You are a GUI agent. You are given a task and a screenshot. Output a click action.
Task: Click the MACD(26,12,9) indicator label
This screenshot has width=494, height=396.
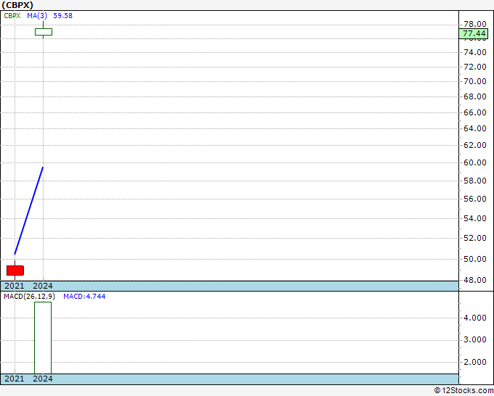point(30,297)
